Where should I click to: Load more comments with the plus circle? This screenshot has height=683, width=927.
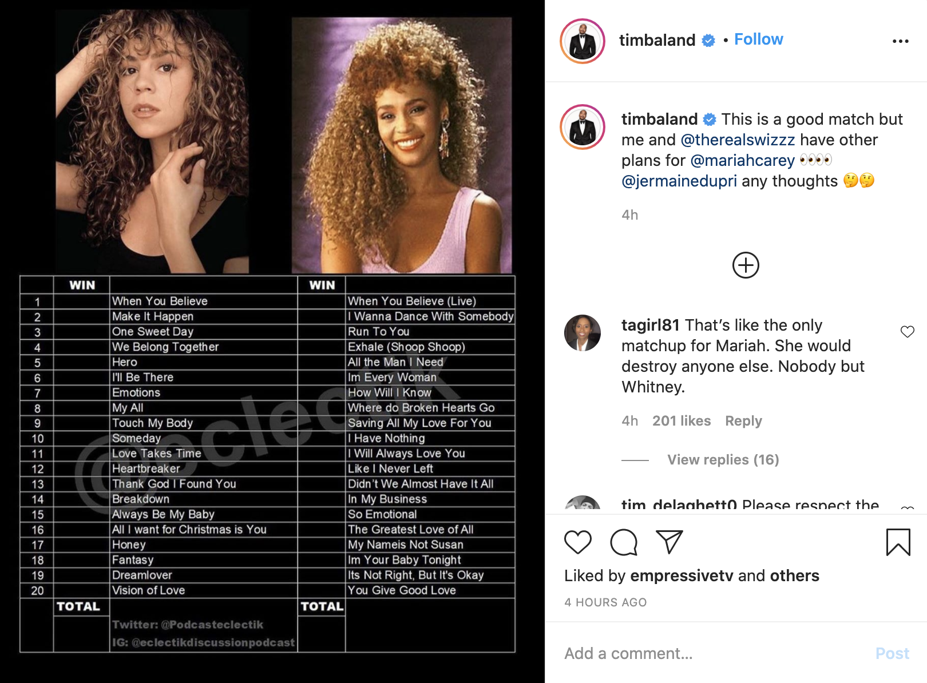(x=746, y=265)
